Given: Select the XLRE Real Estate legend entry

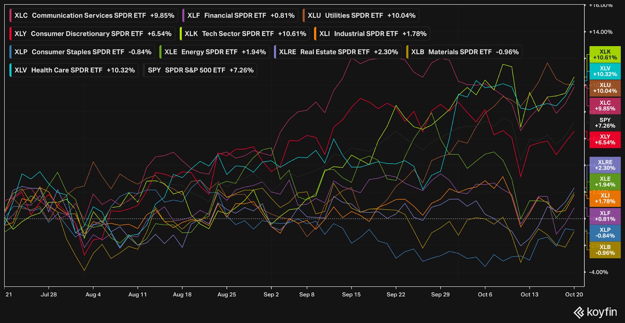Looking at the screenshot, I should [x=338, y=52].
